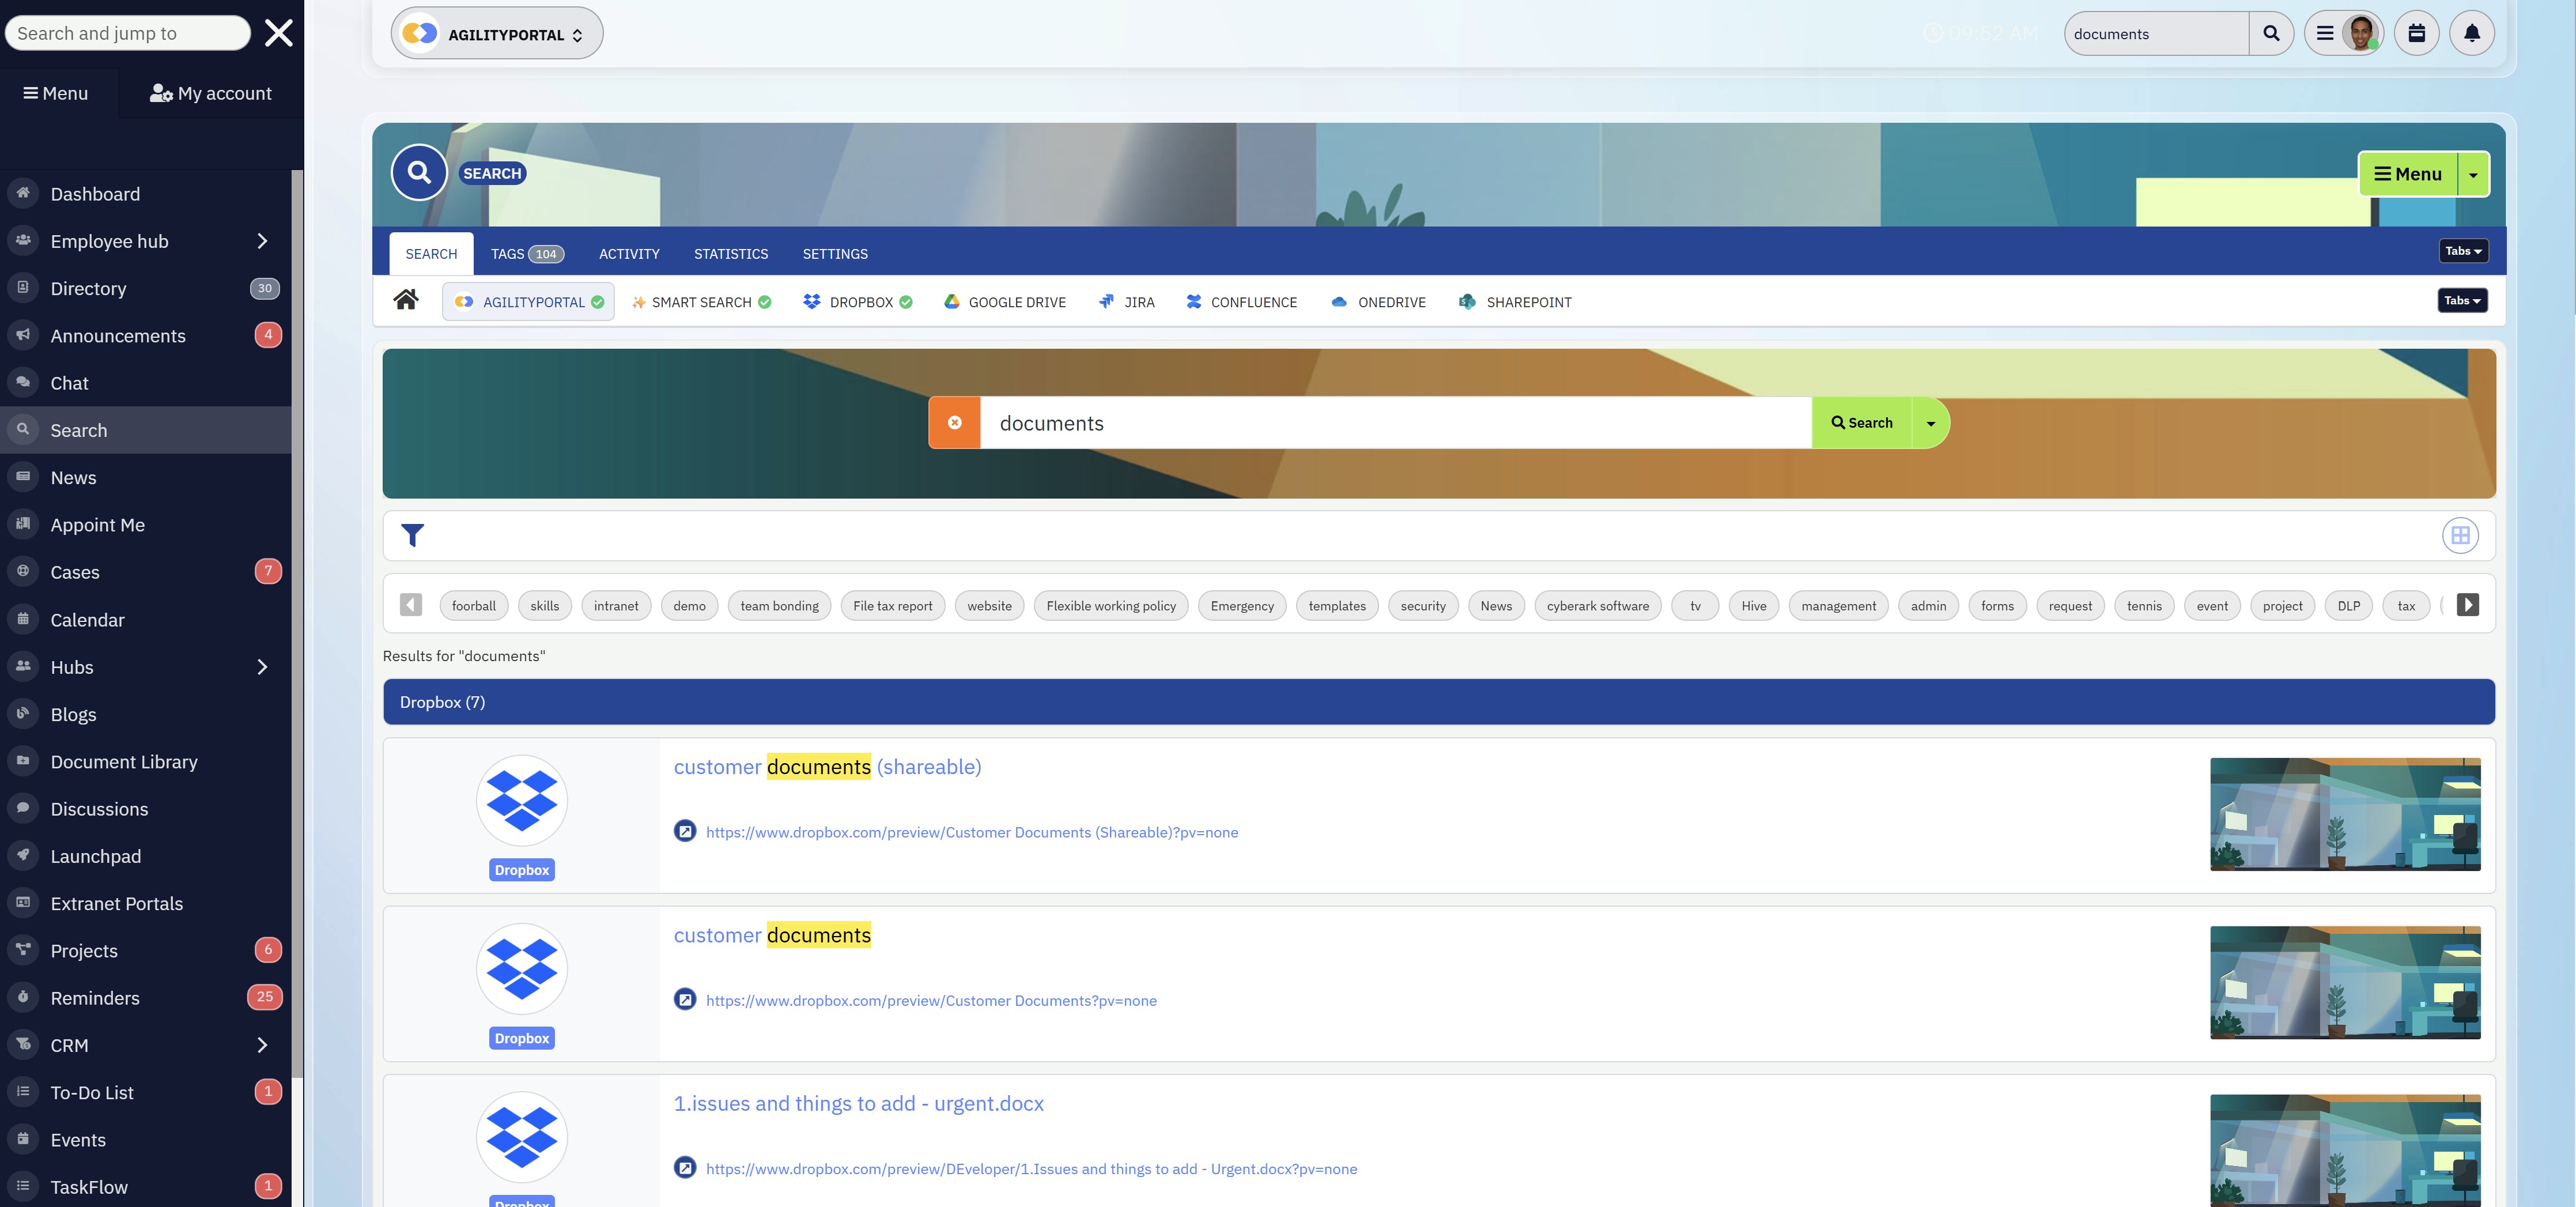Click the main documents search field
Image resolution: width=2576 pixels, height=1207 pixels.
click(x=1395, y=423)
